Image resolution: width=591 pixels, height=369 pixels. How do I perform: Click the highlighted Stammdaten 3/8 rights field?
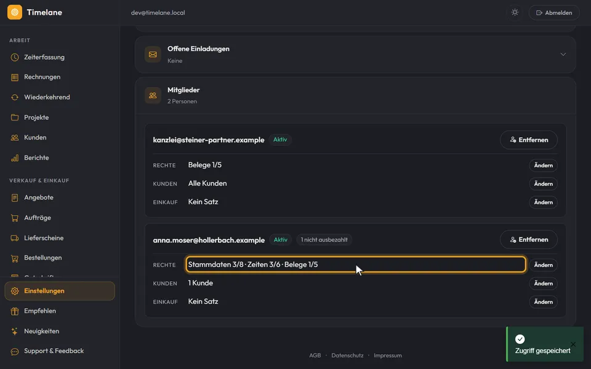click(x=355, y=264)
